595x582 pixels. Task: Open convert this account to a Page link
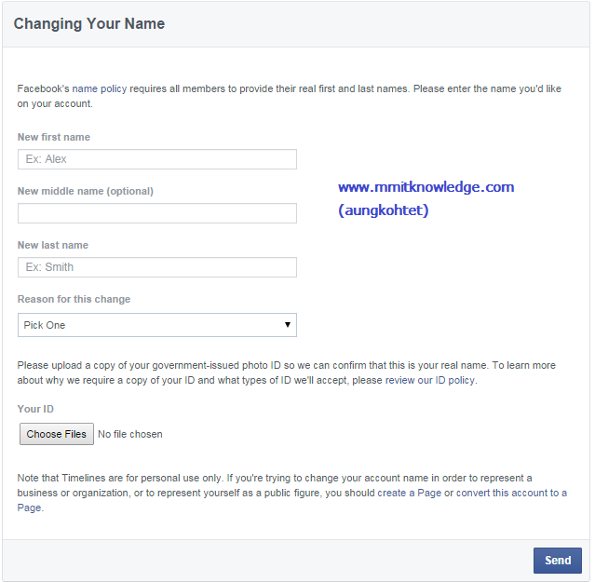click(x=511, y=493)
